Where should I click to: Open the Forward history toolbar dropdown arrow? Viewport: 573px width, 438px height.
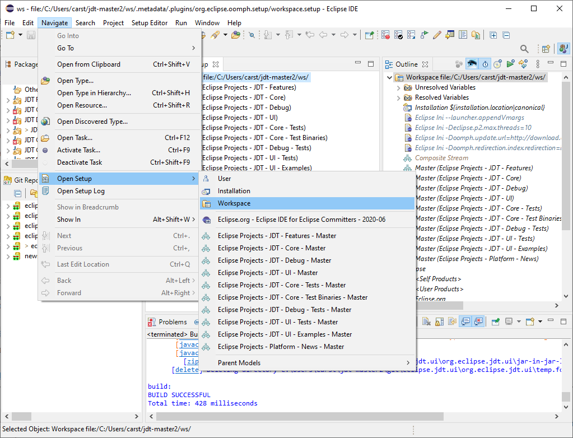(355, 35)
